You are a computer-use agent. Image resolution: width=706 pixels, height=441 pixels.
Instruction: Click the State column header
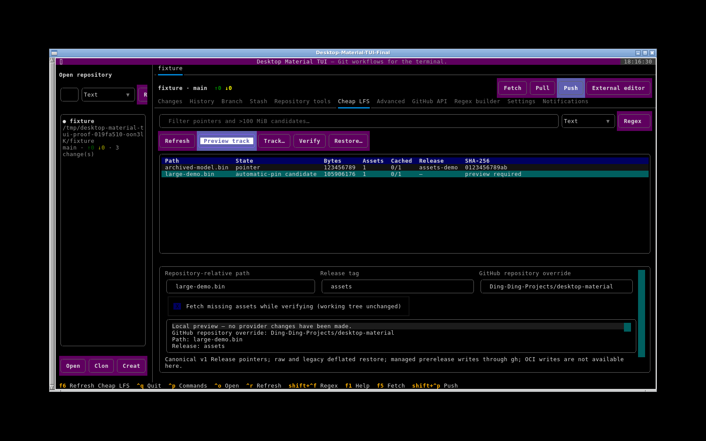244,161
